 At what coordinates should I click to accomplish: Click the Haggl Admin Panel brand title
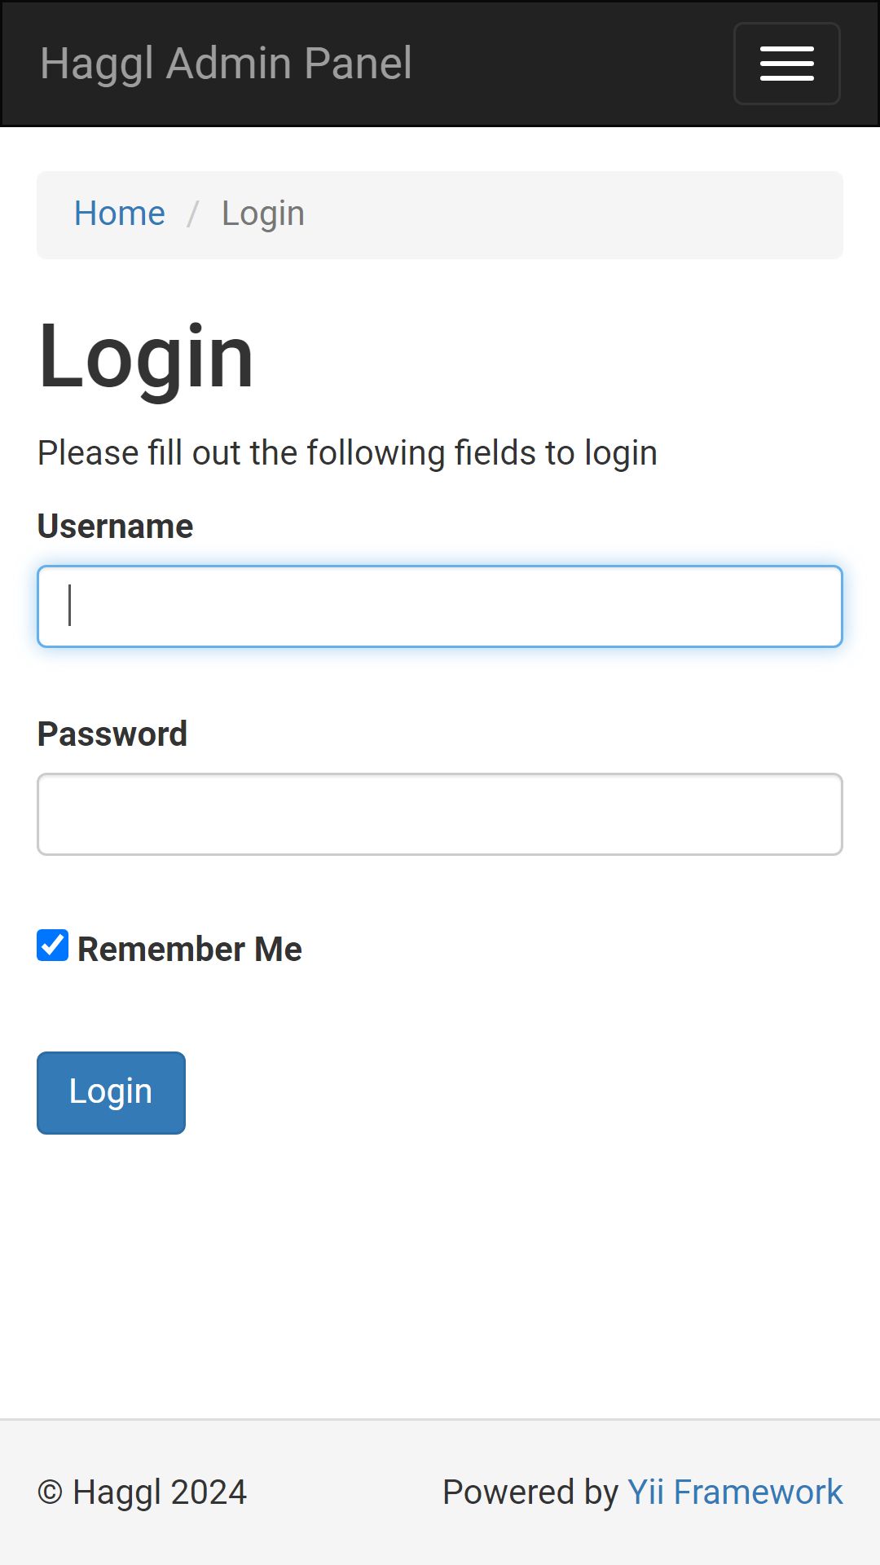coord(226,64)
